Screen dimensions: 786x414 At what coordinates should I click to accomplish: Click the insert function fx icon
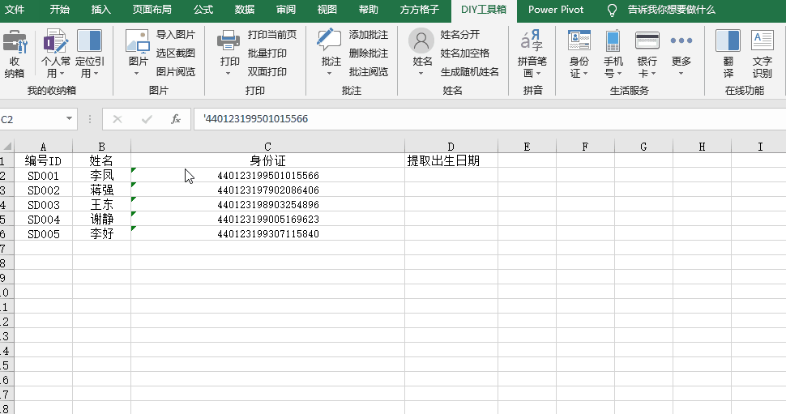click(x=176, y=119)
